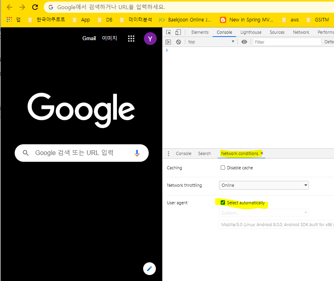The image size is (334, 281).
Task: Open the Console tab in the drawer
Action: coord(184,153)
